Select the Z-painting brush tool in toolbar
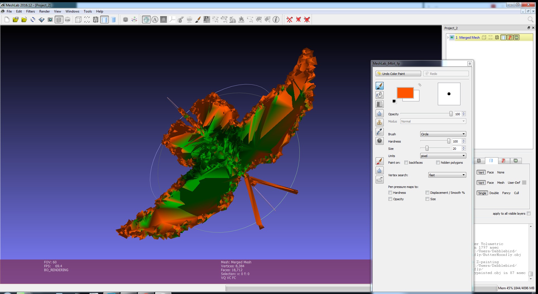The height and width of the screenshot is (294, 538). (198, 19)
